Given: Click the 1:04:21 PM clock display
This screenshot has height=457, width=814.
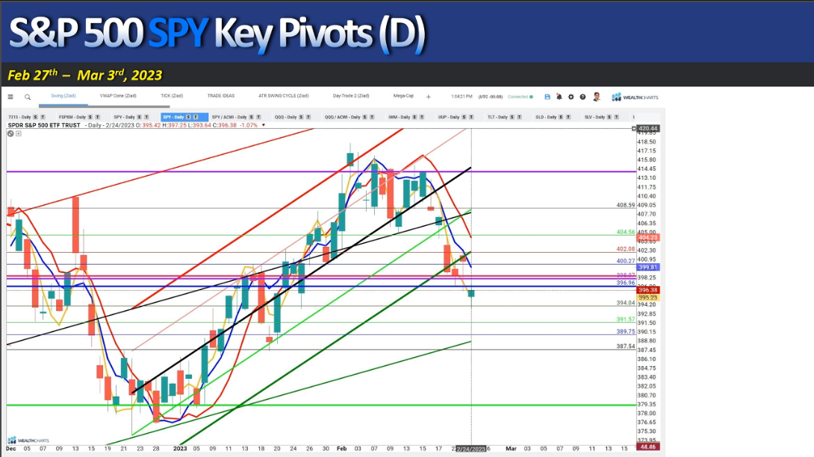Looking at the screenshot, I should [x=462, y=97].
